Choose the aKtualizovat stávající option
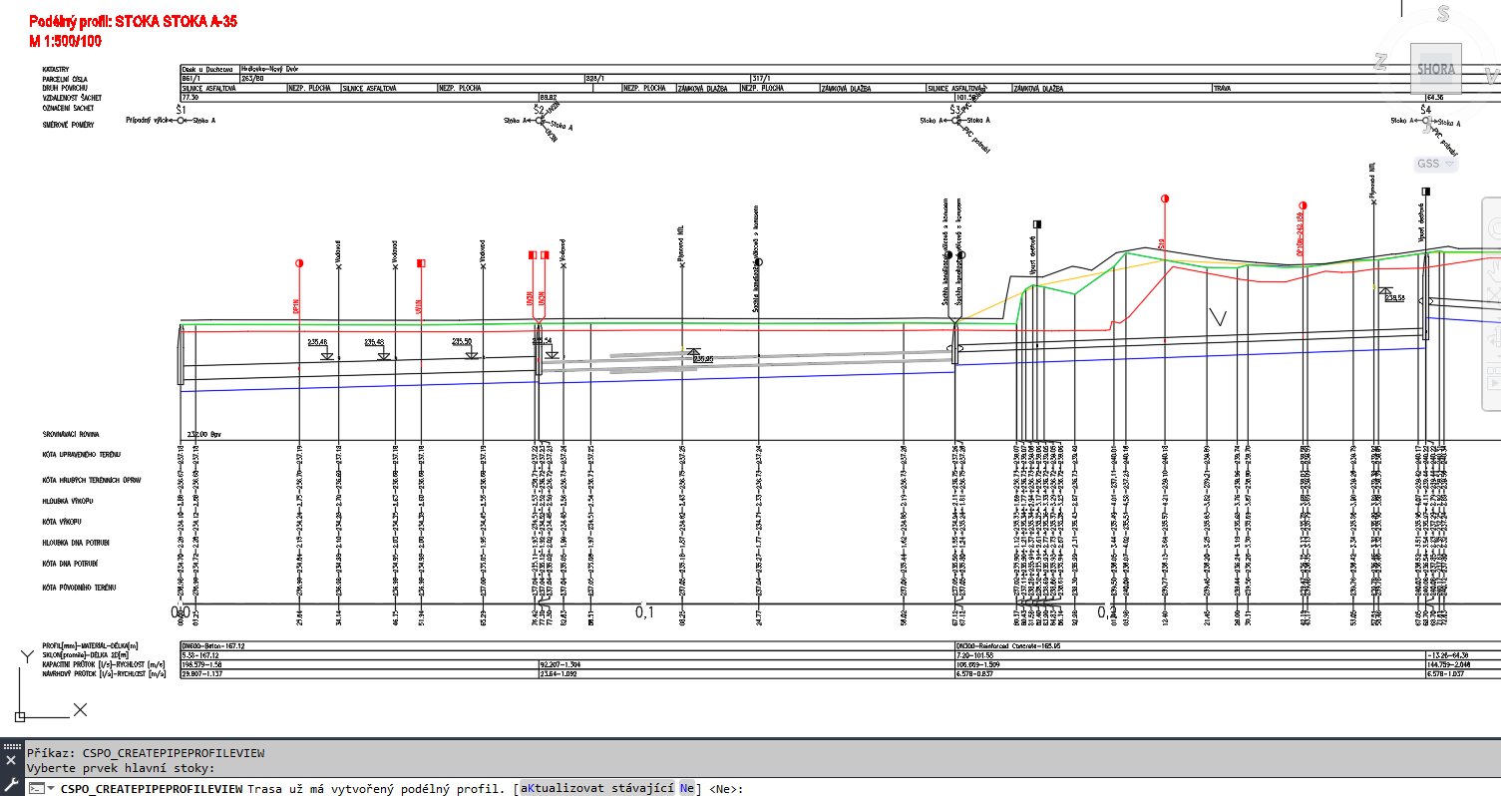Image resolution: width=1501 pixels, height=796 pixels. [x=596, y=788]
